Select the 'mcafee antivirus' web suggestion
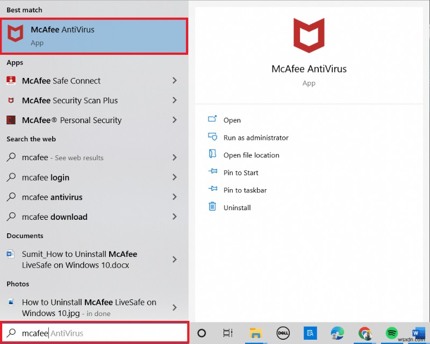This screenshot has height=344, width=430. pos(94,197)
